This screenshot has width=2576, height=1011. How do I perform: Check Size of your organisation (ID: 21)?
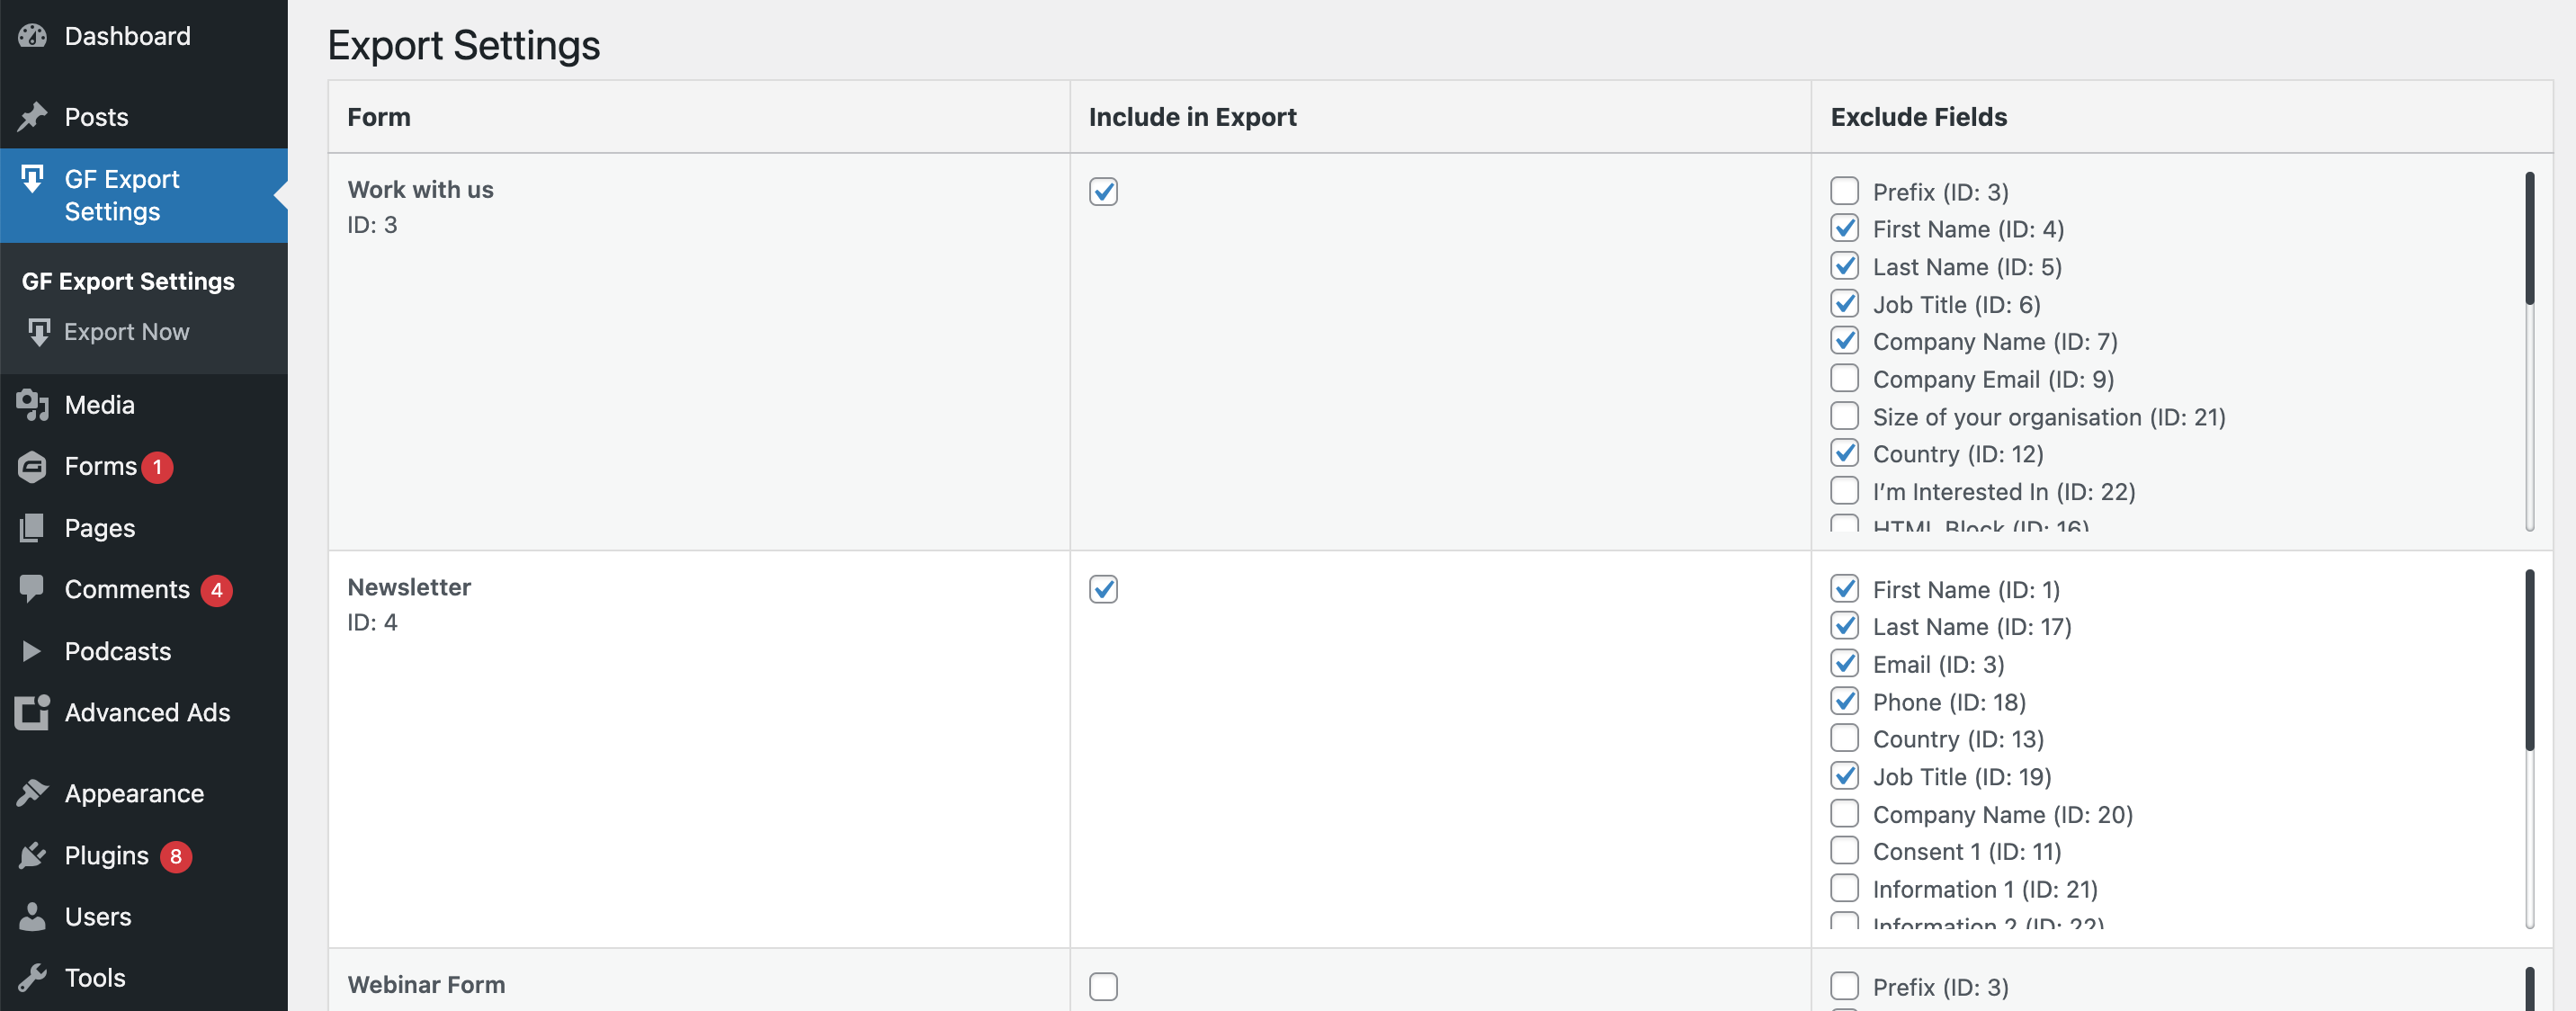coord(1844,415)
